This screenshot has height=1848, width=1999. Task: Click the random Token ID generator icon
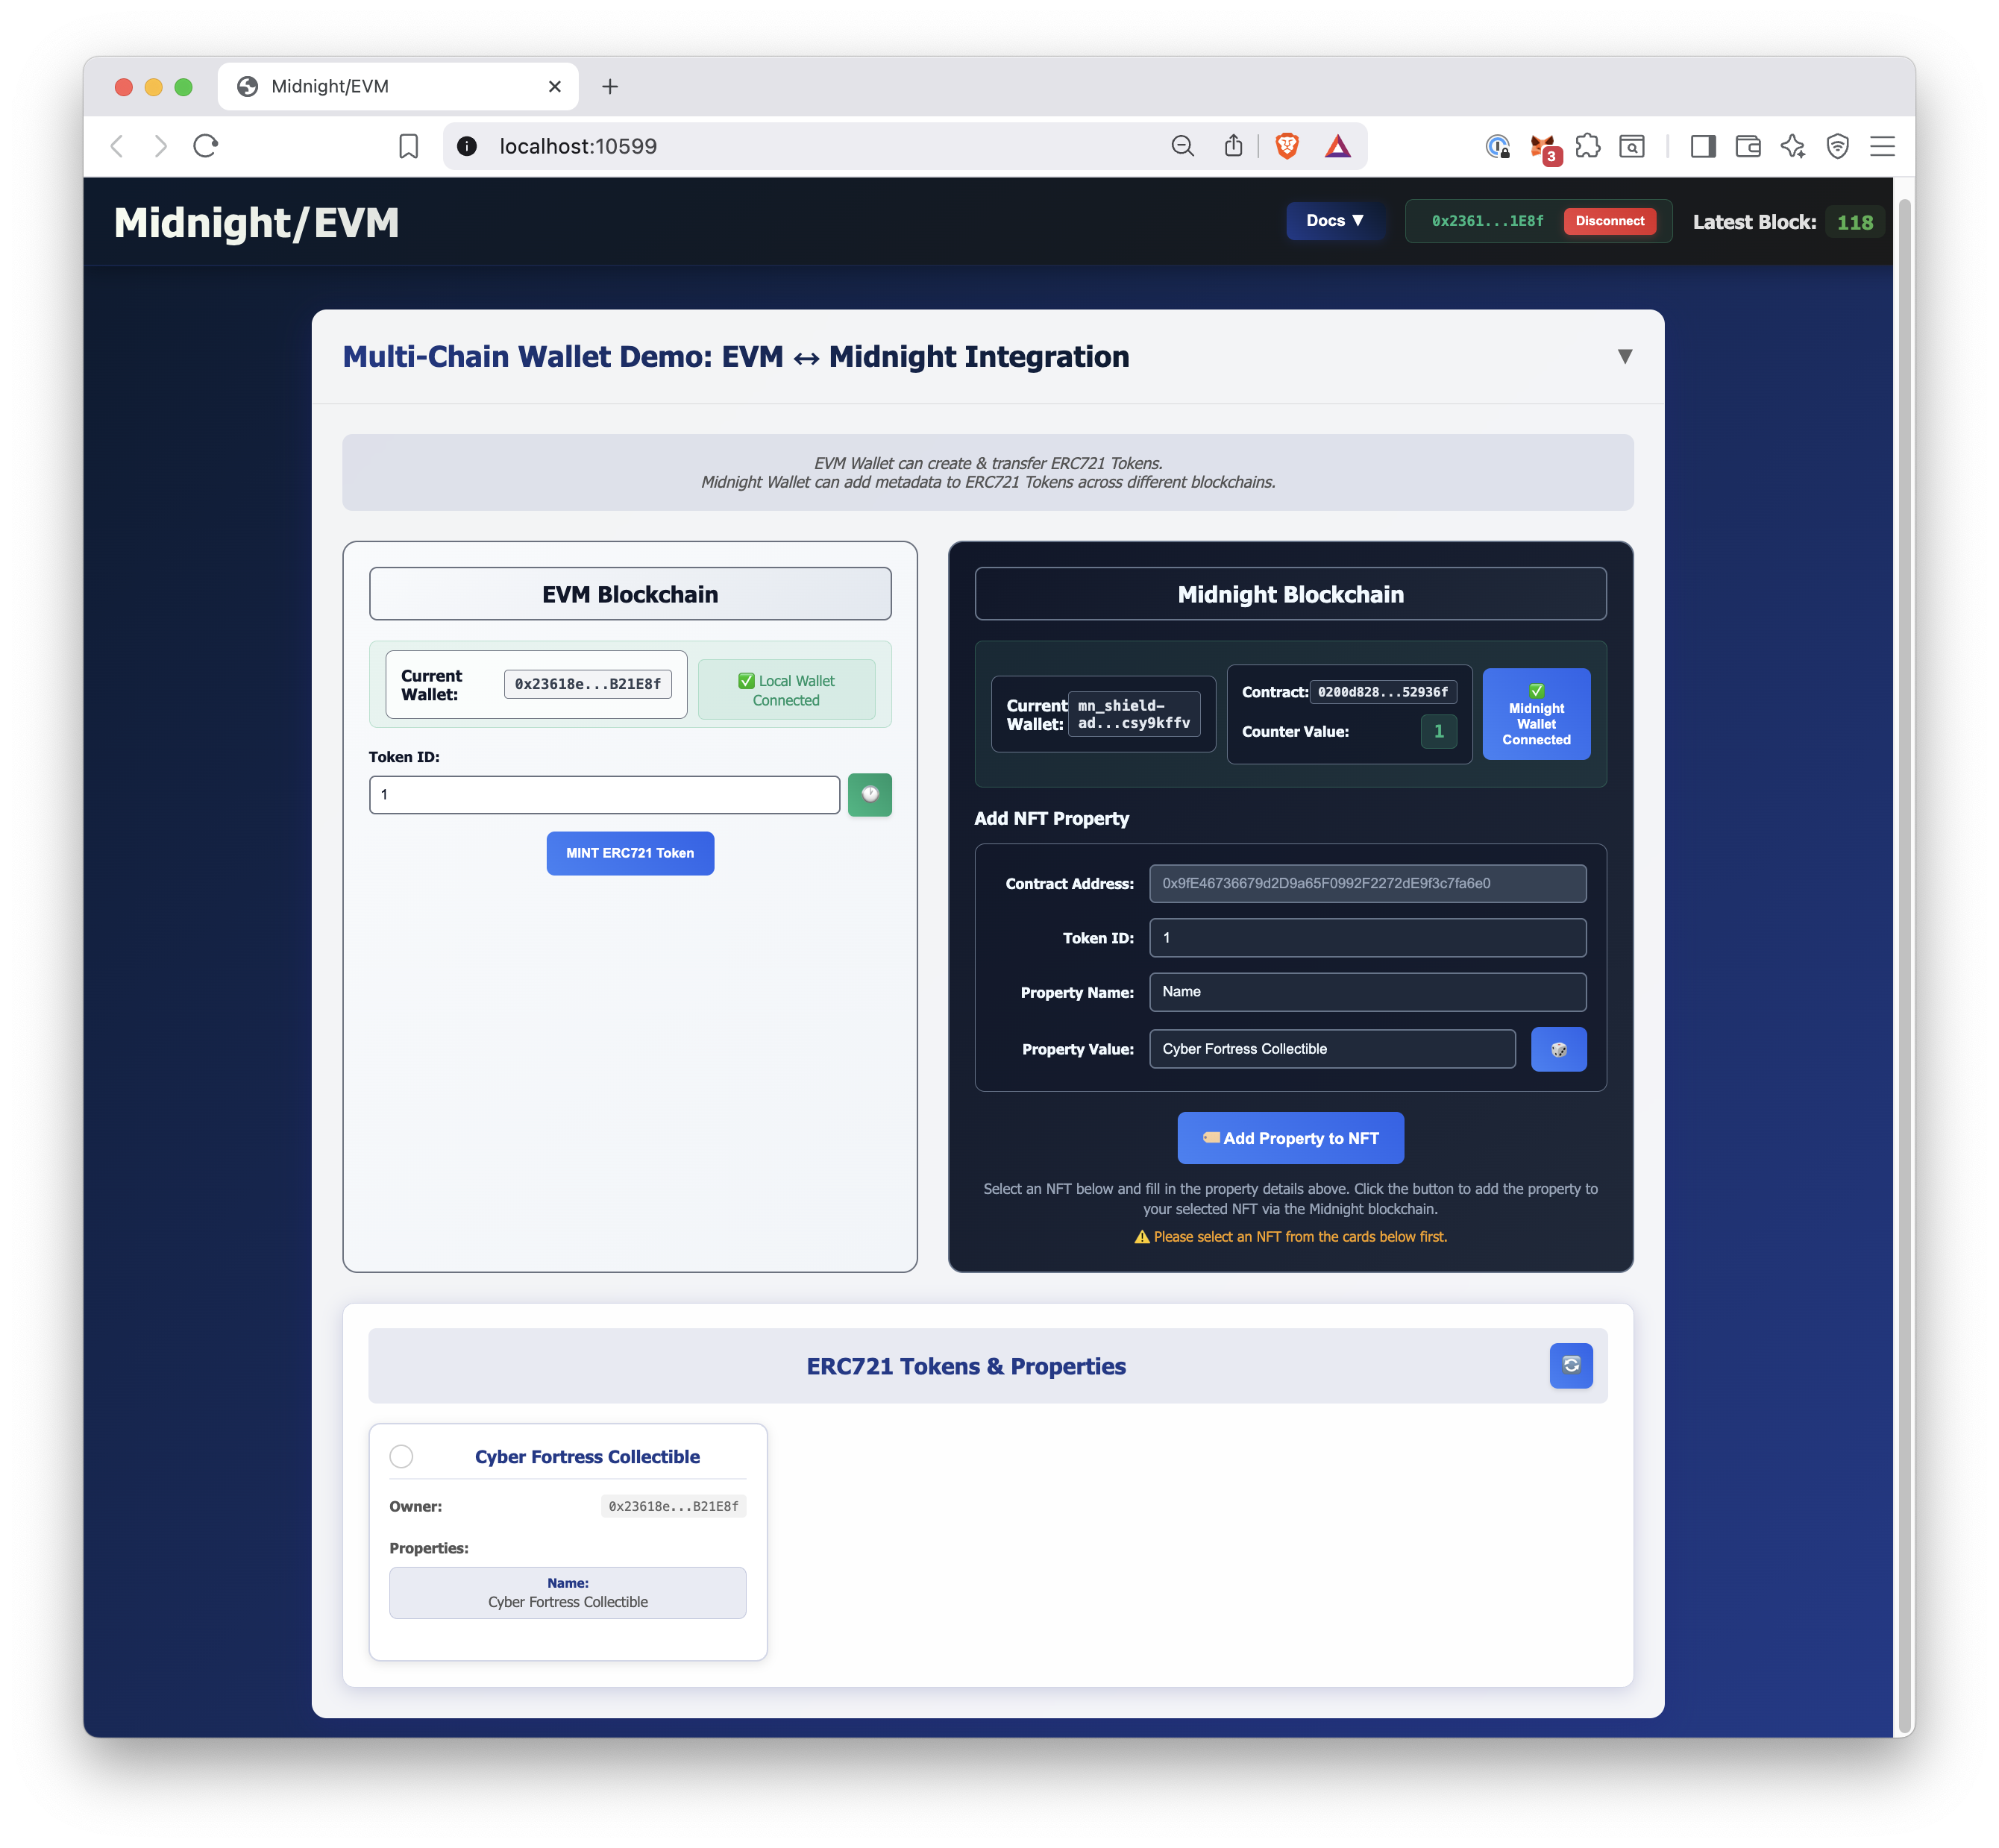(869, 795)
